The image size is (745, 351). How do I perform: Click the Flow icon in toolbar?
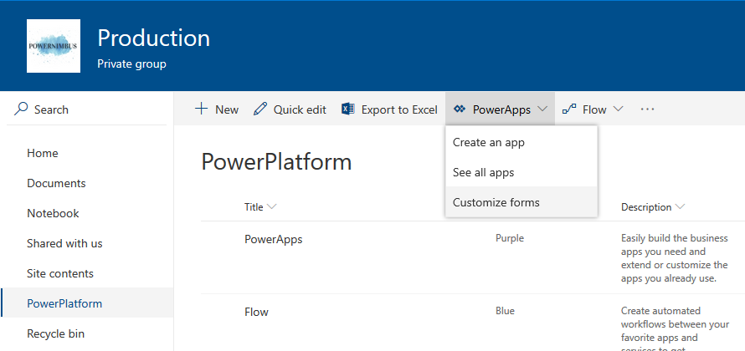[569, 109]
